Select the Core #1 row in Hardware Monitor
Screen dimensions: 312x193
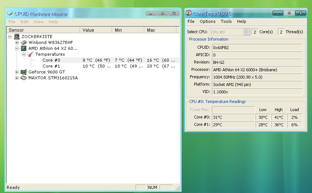coord(93,66)
